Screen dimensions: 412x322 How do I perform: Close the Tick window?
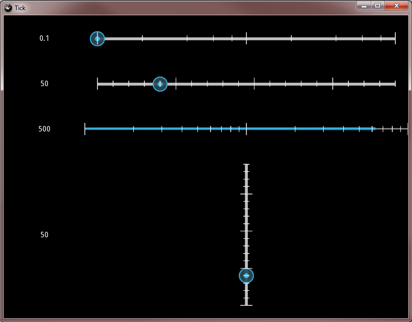coord(396,6)
